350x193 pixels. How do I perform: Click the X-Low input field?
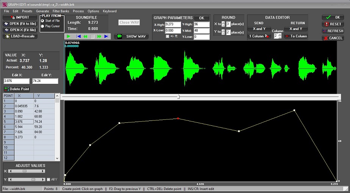[x=173, y=31]
